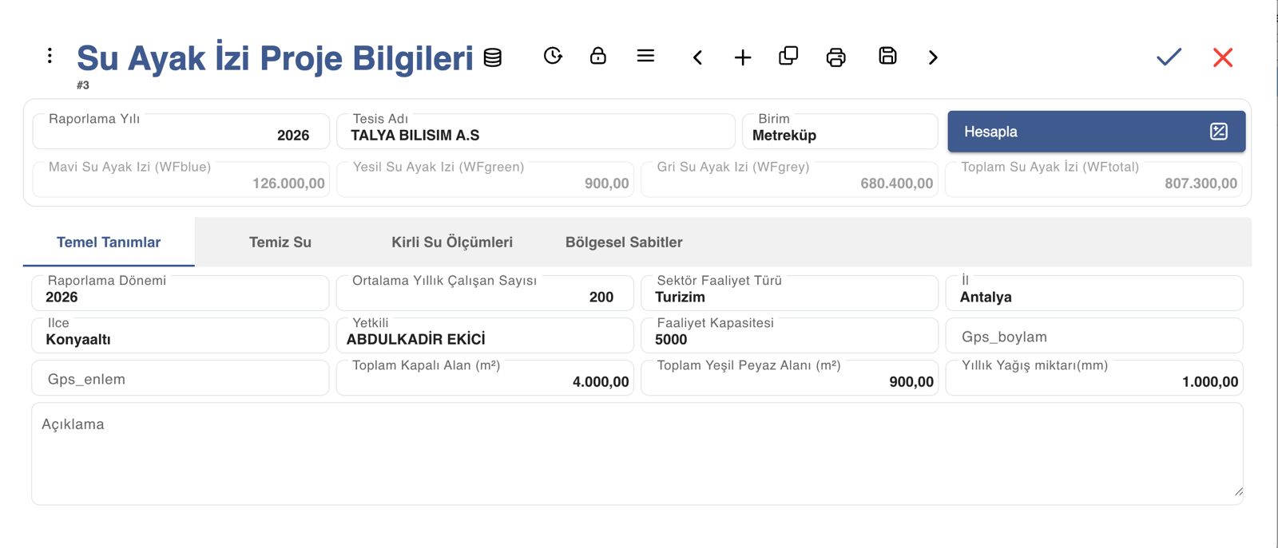
Task: Duplicate the record with copy icon
Action: (x=788, y=56)
